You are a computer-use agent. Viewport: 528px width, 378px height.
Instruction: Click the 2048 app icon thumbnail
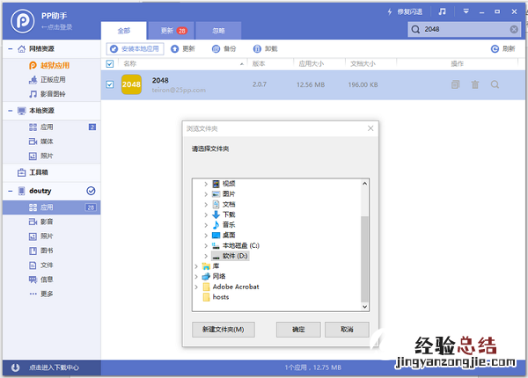click(131, 84)
